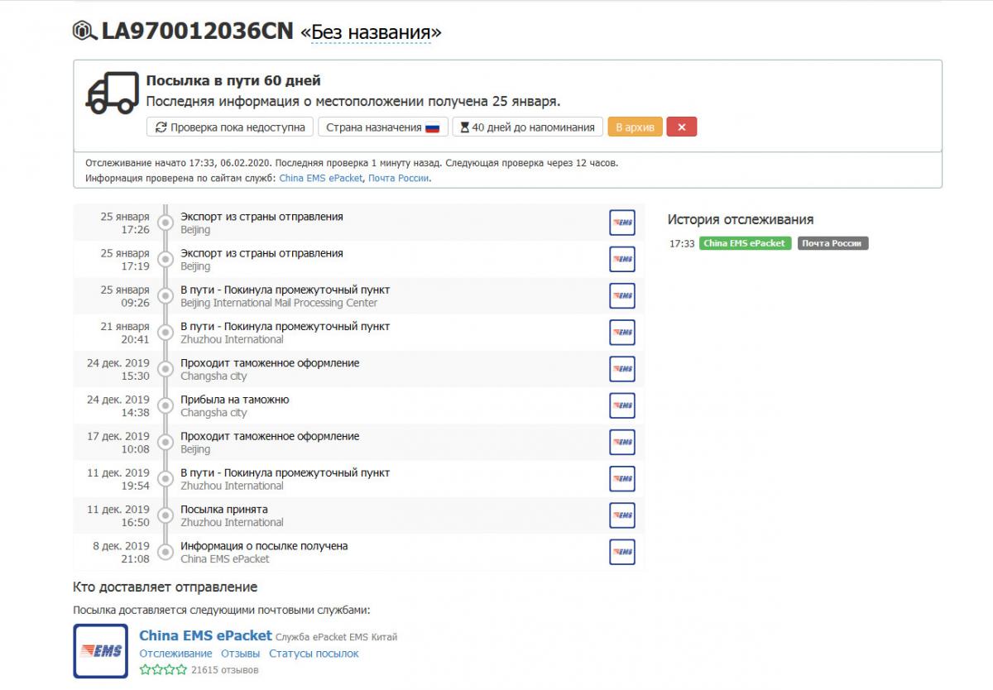This screenshot has width=993, height=690.
Task: Click the package box icon beside tracking number
Action: click(x=85, y=31)
